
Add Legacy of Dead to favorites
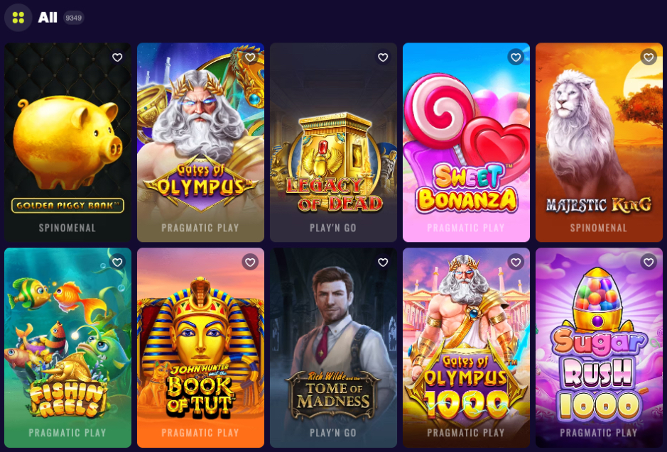(383, 57)
